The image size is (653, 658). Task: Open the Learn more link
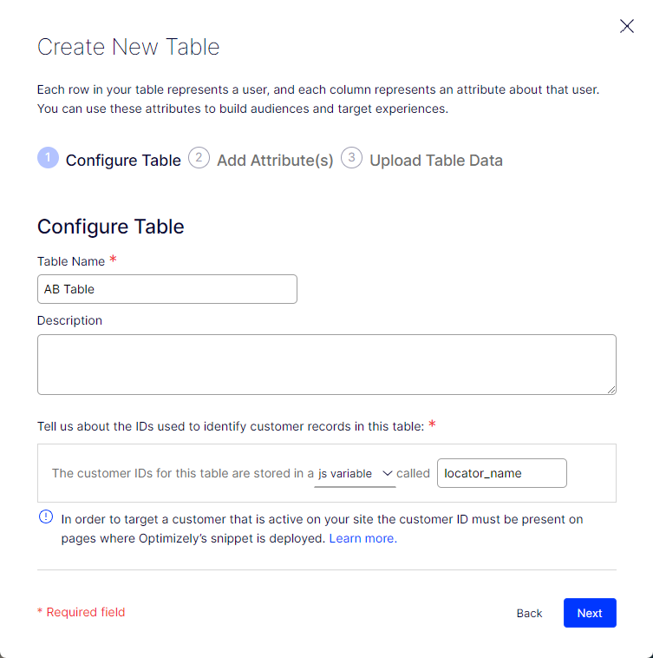pyautogui.click(x=362, y=538)
